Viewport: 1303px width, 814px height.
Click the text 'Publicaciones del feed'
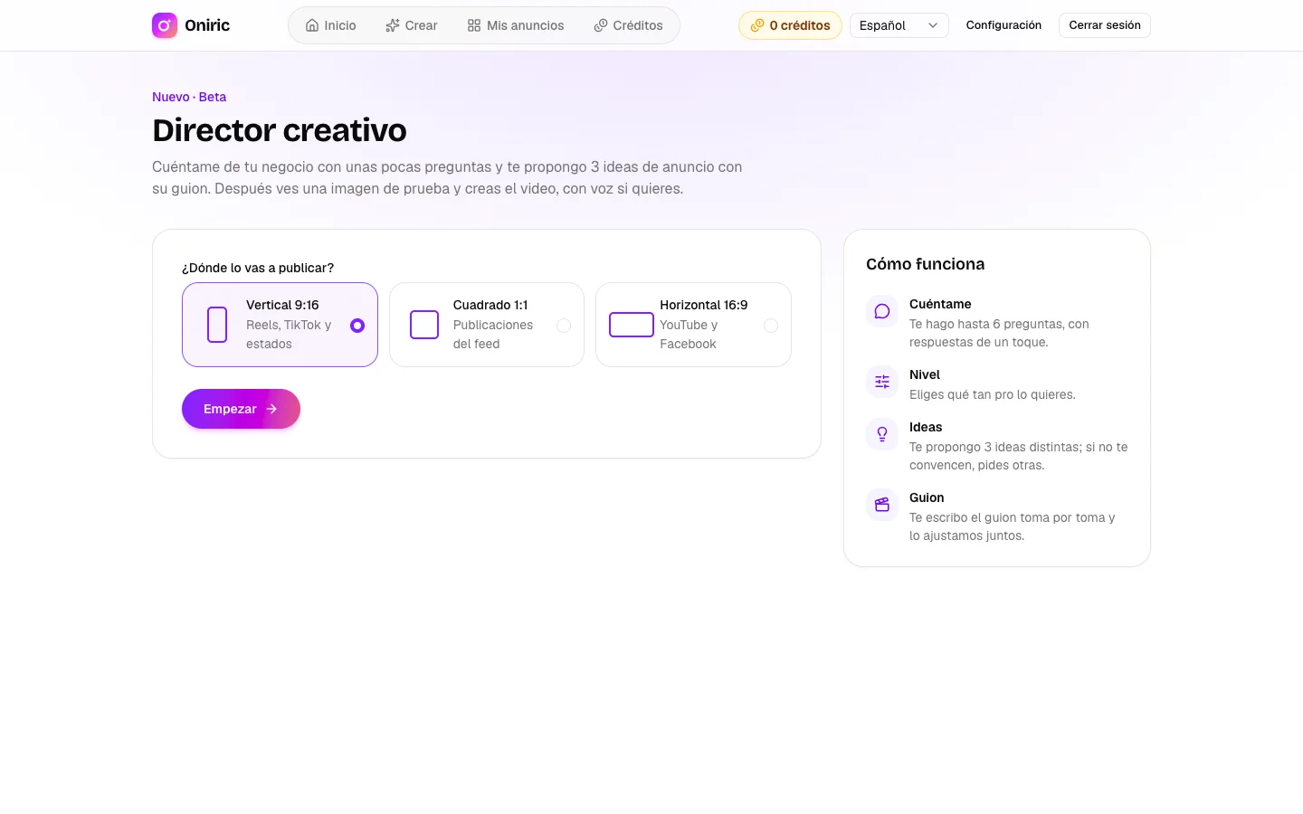click(493, 335)
